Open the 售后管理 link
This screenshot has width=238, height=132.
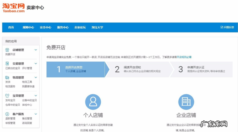click(27, 119)
